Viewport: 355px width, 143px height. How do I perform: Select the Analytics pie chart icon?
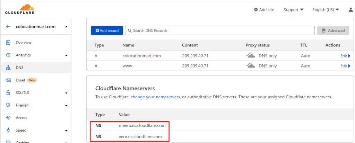tap(8, 55)
